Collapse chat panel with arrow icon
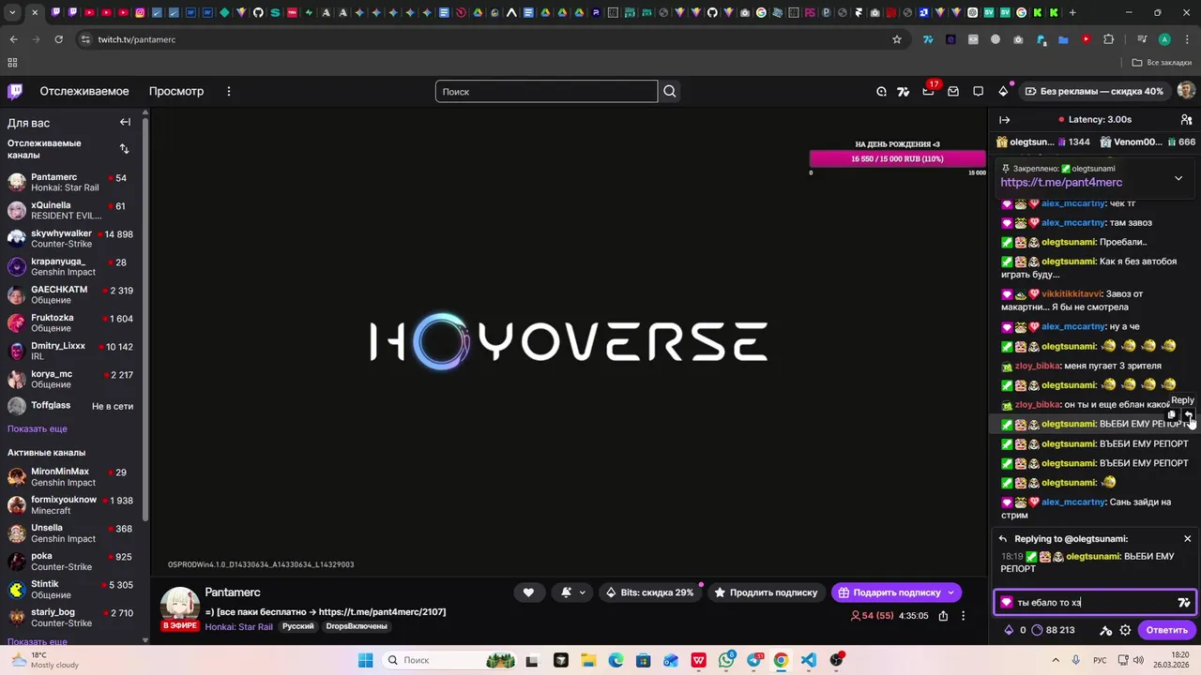The width and height of the screenshot is (1201, 675). coord(1004,119)
